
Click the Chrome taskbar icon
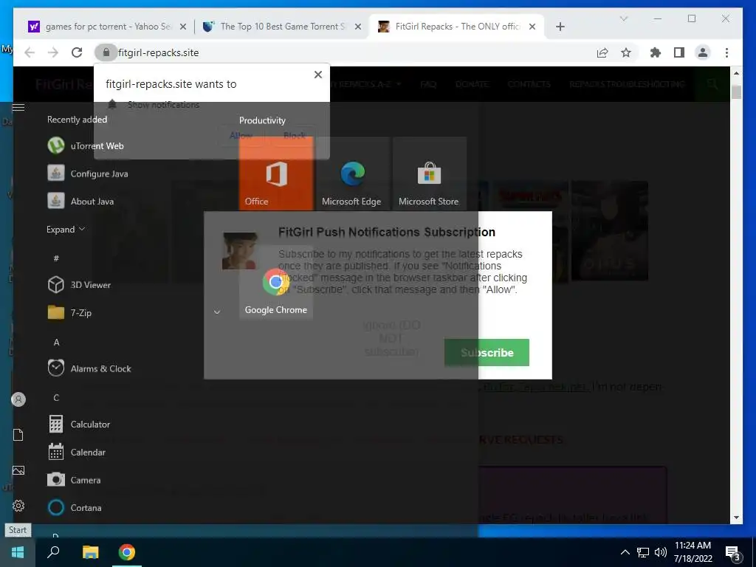point(127,552)
